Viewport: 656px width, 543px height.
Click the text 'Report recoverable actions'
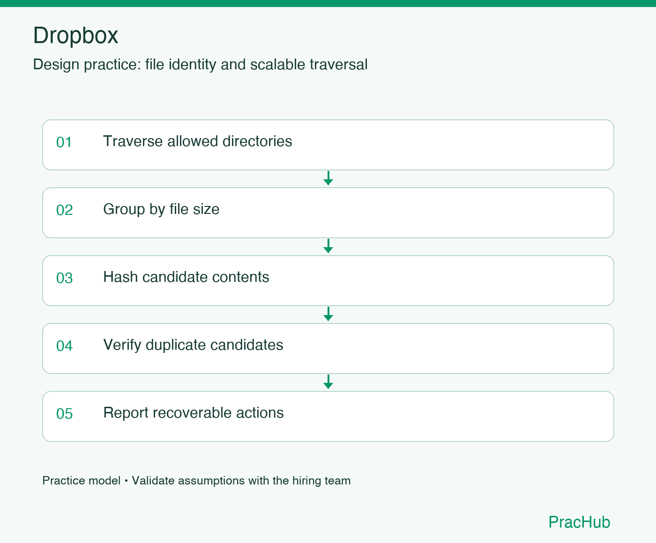tap(194, 413)
